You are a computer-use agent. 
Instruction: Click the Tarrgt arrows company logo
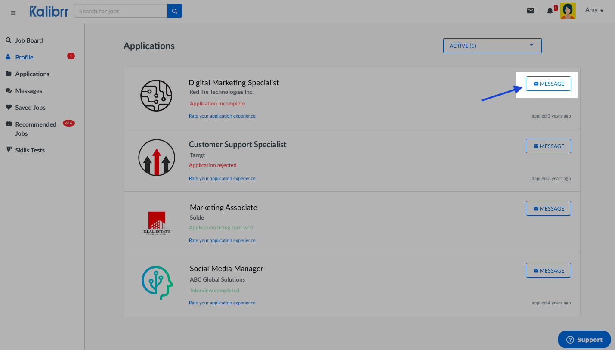click(156, 158)
